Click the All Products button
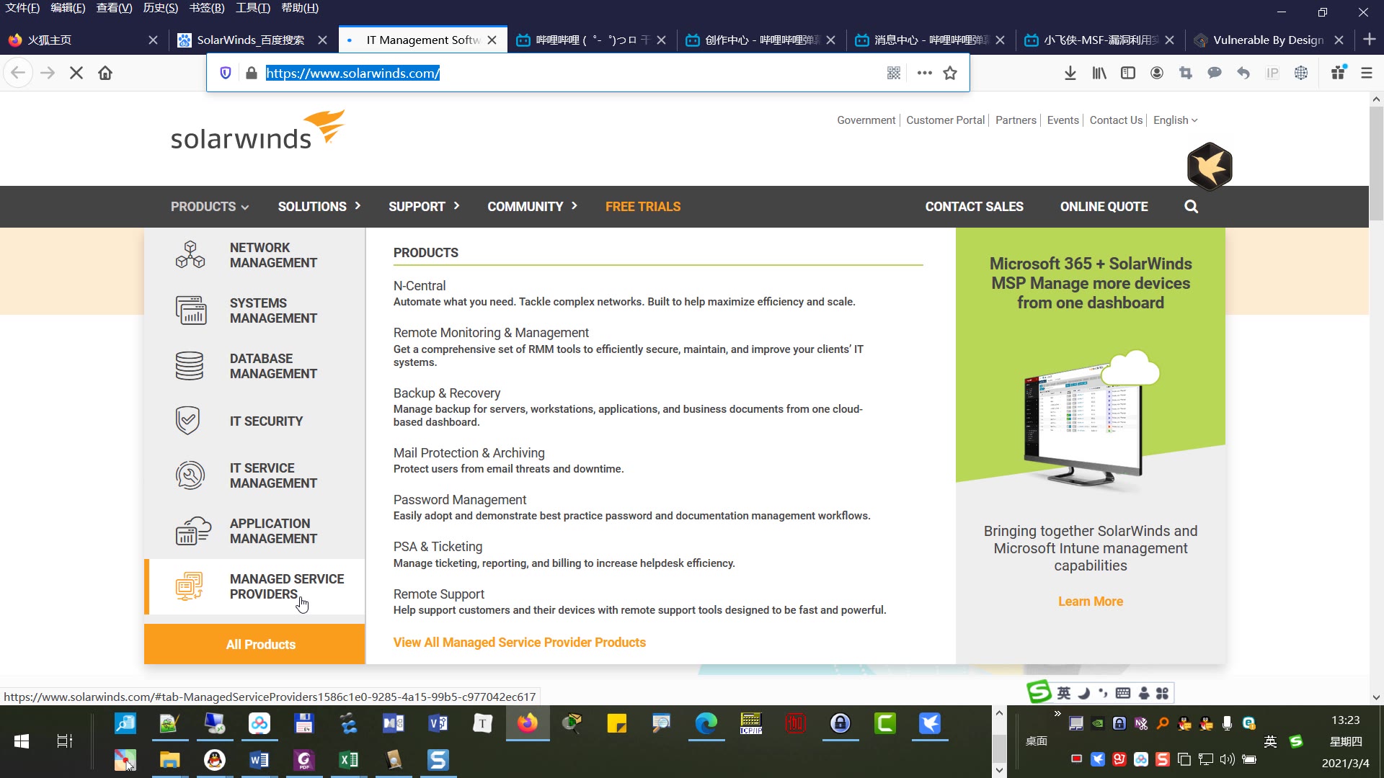This screenshot has width=1384, height=778. (x=254, y=645)
